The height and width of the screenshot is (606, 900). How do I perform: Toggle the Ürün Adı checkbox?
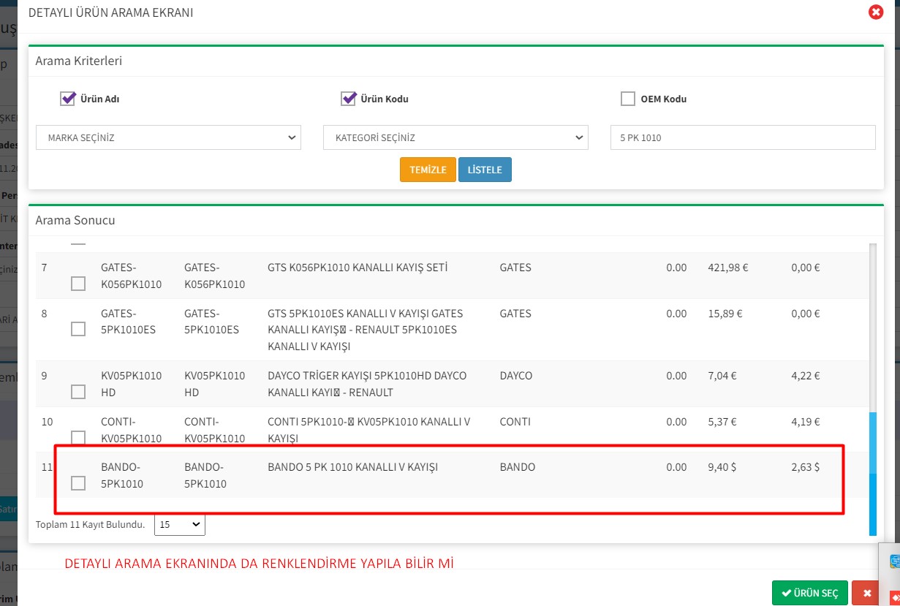tap(68, 99)
